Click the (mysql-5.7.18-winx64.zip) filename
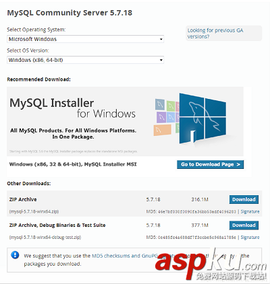The width and height of the screenshot is (270, 284). (34, 211)
